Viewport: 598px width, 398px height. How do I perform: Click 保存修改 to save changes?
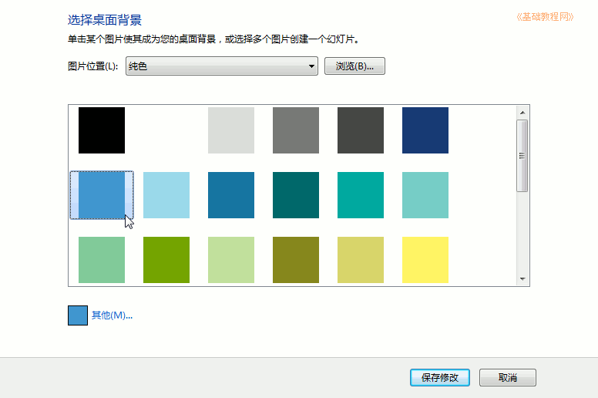[x=440, y=377]
